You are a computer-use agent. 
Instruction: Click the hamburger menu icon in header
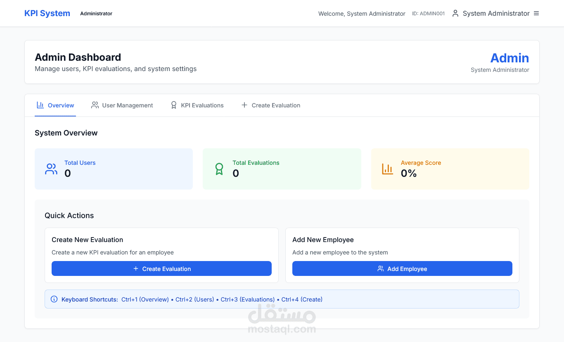(x=536, y=13)
